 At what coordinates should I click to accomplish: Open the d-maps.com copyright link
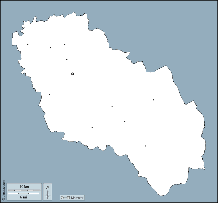(x=3, y=190)
